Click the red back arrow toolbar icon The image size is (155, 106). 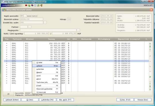pyautogui.click(x=26, y=5)
